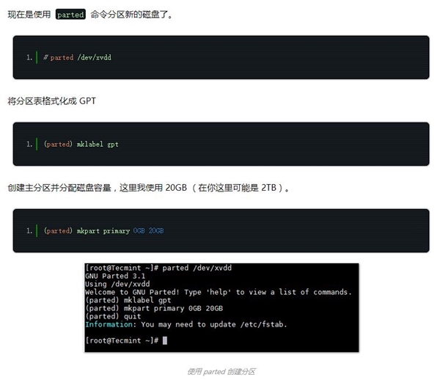Viewport: 440px width, 380px height.
Task: Select the '(parted) mklabel gpt' code line
Action: pyautogui.click(x=81, y=145)
